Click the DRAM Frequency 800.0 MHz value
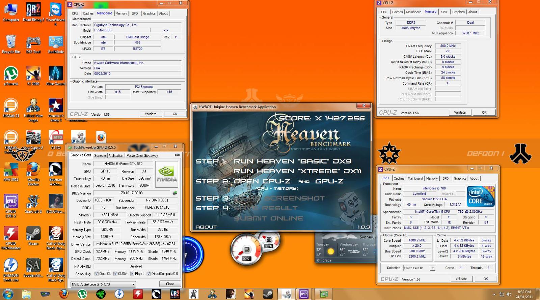 (x=448, y=46)
